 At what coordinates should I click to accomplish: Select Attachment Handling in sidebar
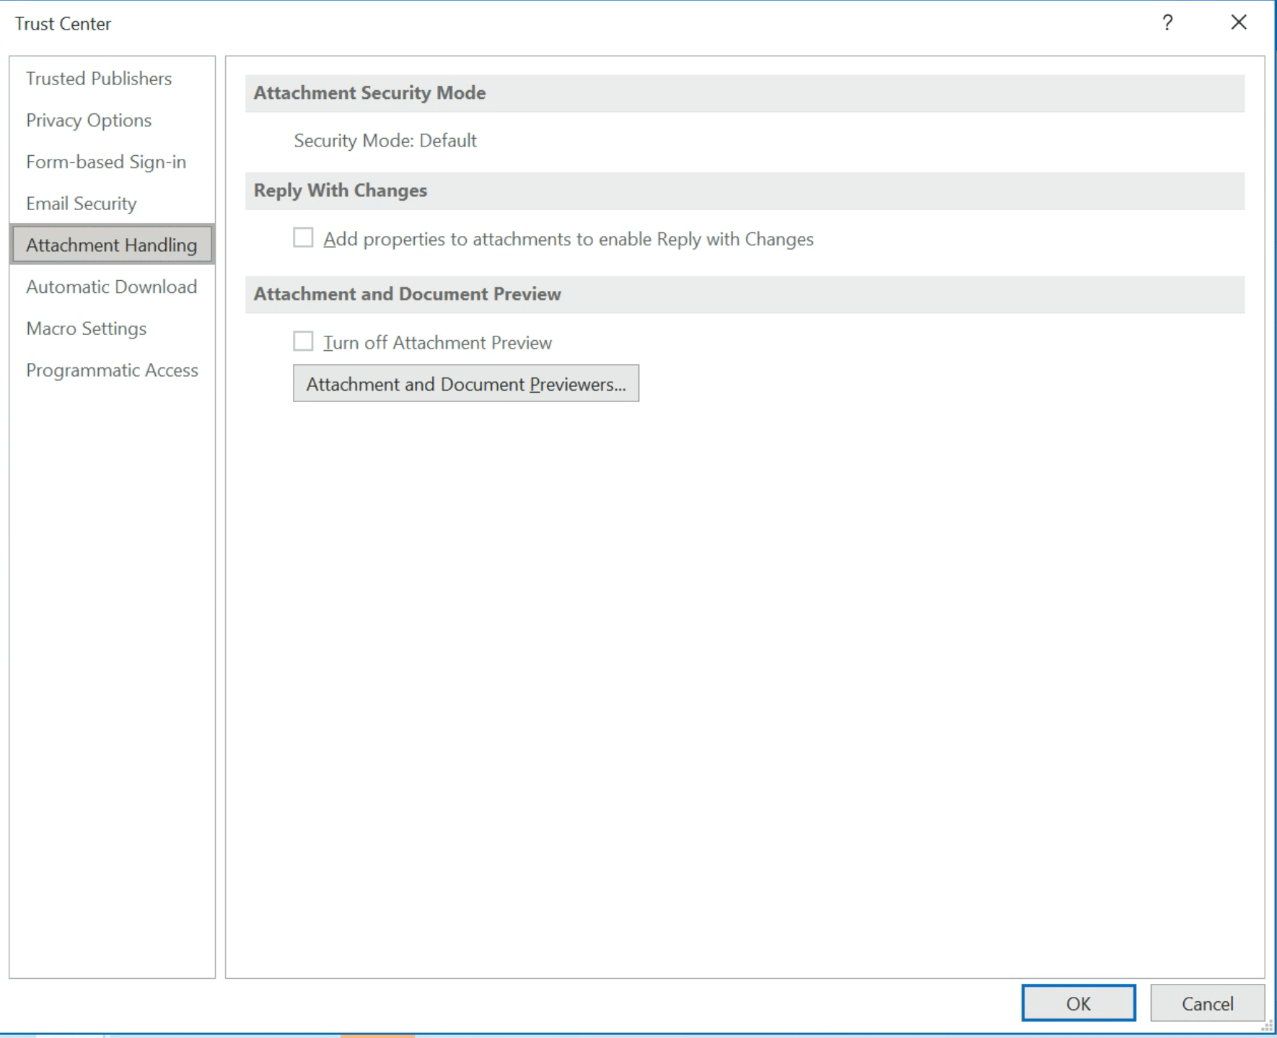[111, 245]
